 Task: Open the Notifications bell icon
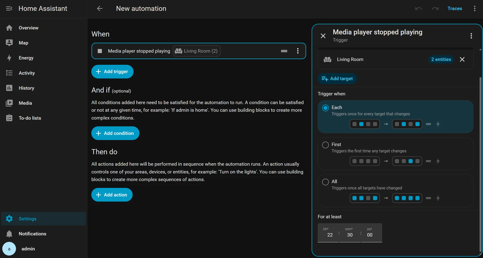[9, 234]
